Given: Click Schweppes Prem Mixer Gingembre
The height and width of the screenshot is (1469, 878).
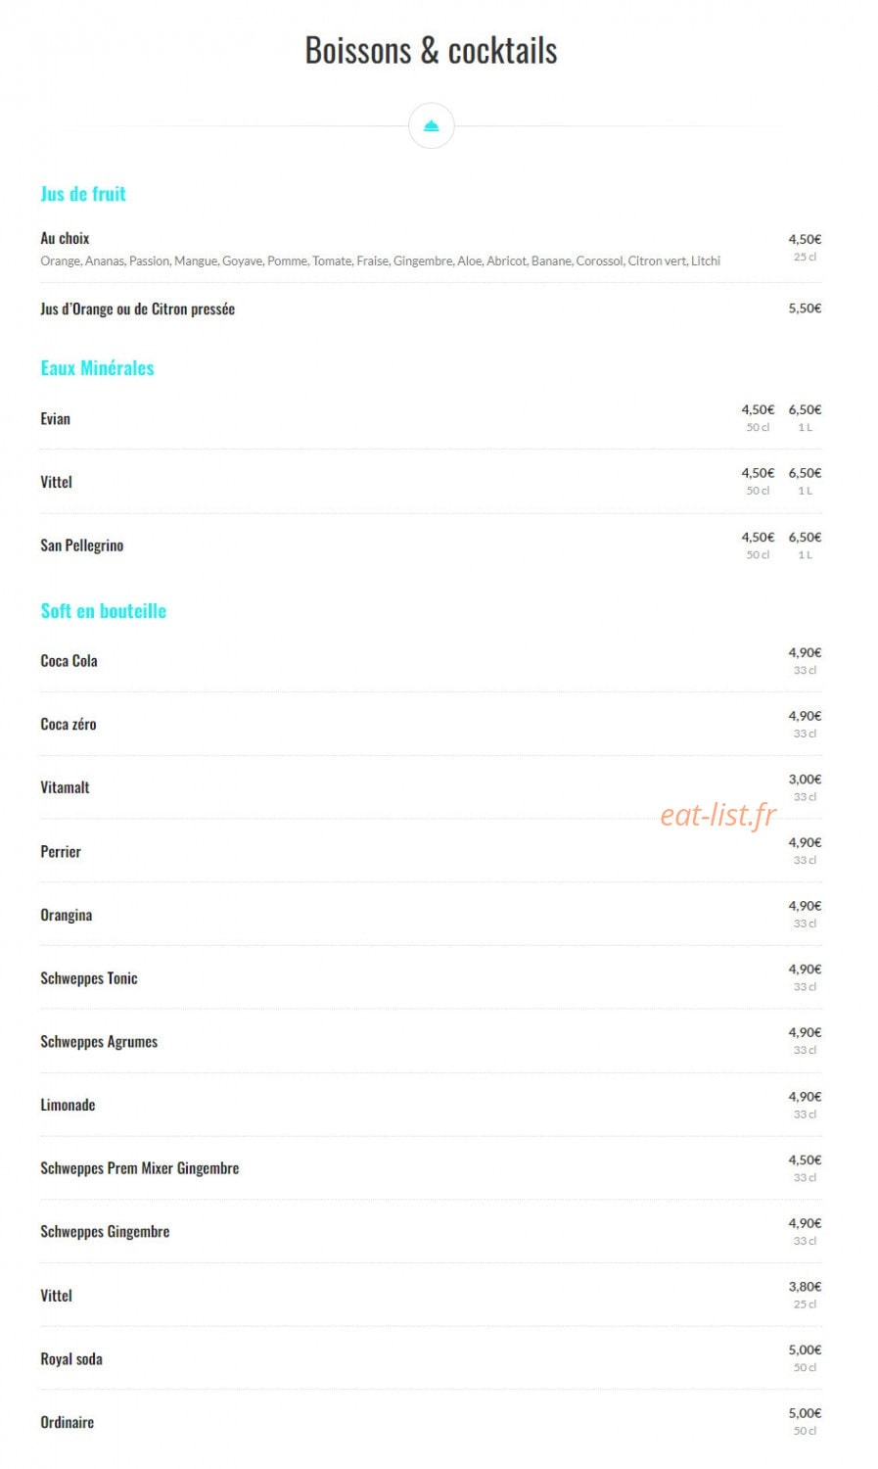Looking at the screenshot, I should pos(139,1168).
